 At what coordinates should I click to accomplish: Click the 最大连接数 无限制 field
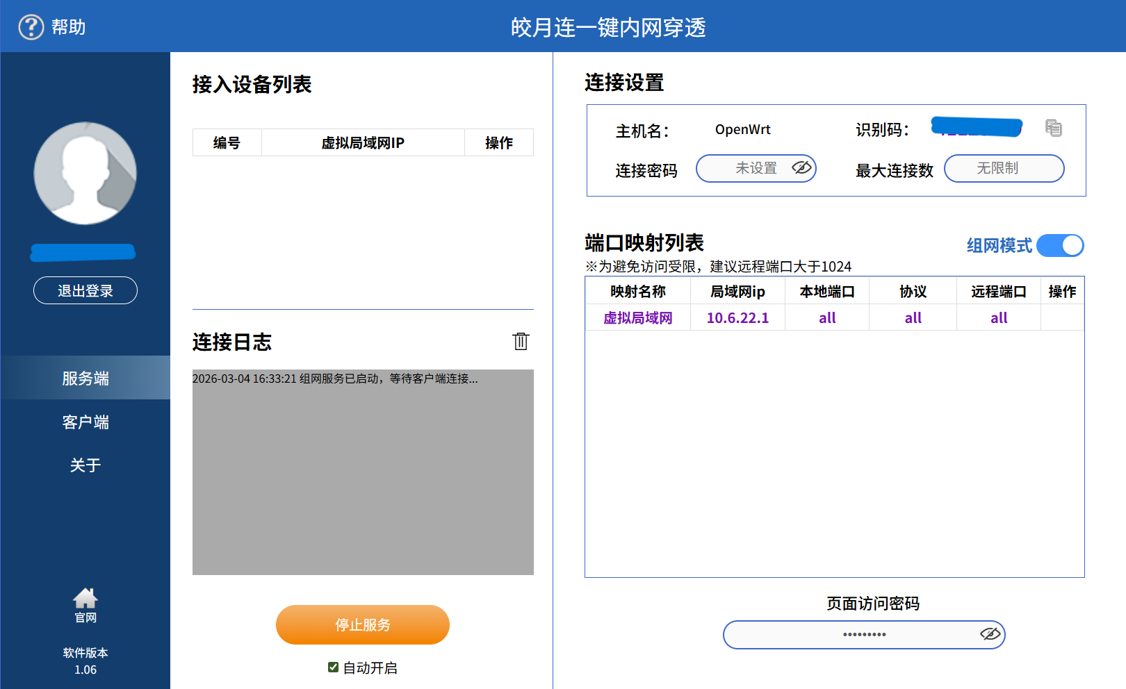point(1003,168)
